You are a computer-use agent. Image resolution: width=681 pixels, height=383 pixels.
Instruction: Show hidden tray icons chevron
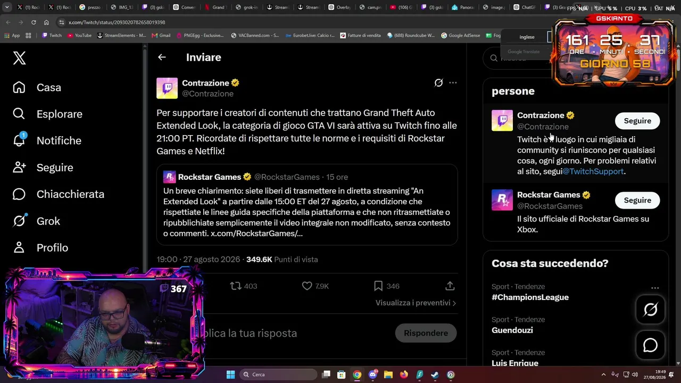pyautogui.click(x=603, y=374)
